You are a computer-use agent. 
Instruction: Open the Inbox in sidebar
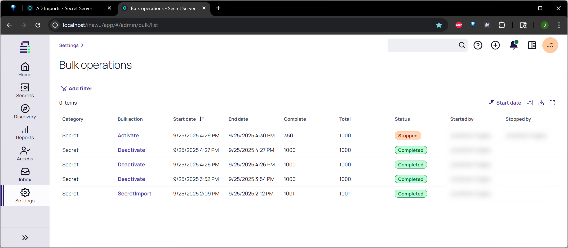tap(25, 175)
